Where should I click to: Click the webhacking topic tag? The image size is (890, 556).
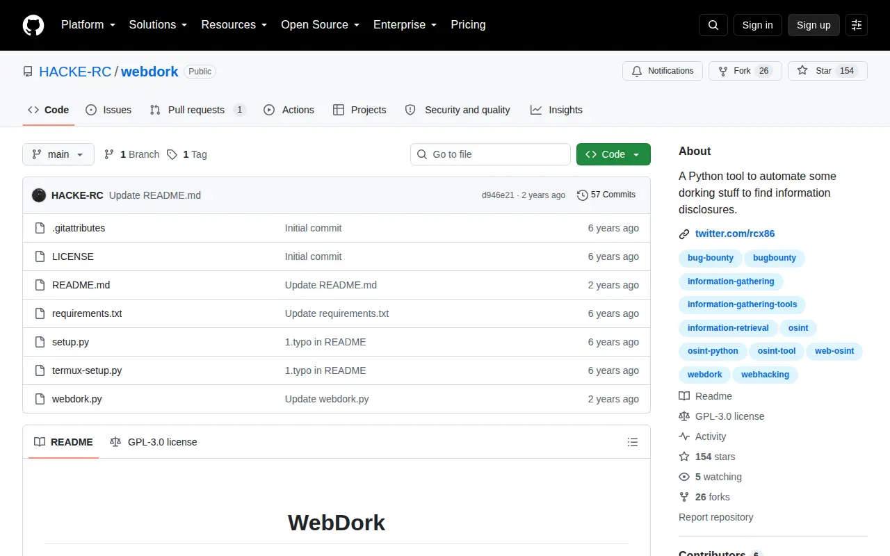(765, 375)
